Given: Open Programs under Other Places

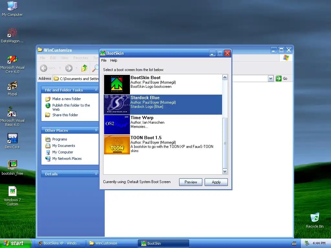Looking at the screenshot, I should (59, 139).
